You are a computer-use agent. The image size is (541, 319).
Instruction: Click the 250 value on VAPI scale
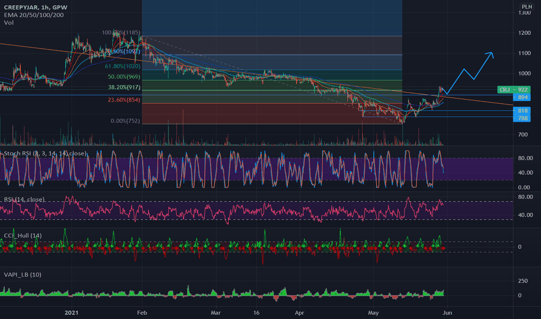tap(522, 281)
